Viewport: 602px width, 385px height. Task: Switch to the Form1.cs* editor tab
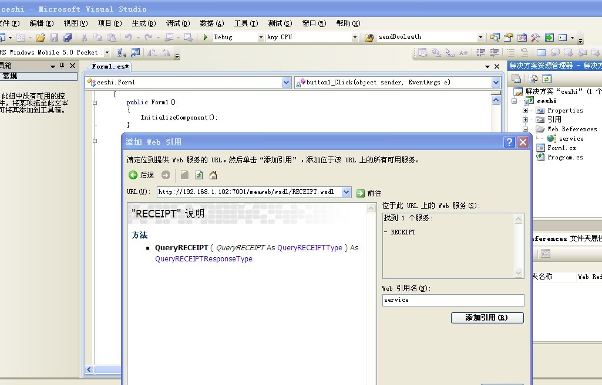[x=110, y=66]
